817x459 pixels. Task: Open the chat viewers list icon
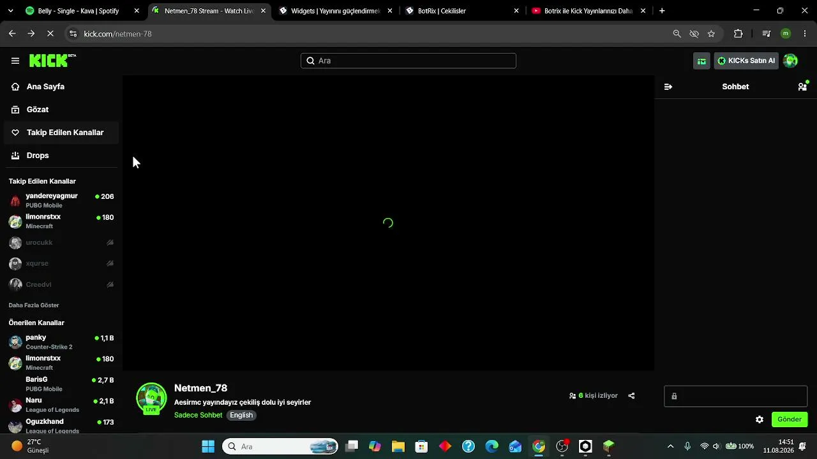[802, 87]
